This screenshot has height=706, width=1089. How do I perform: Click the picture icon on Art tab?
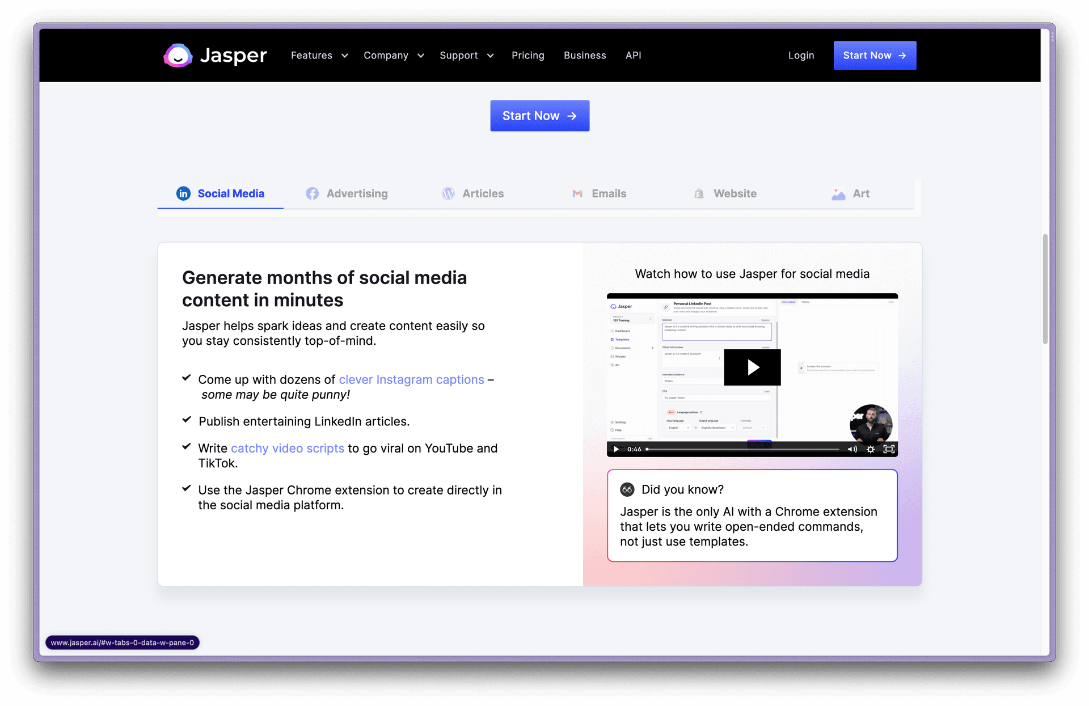click(x=838, y=194)
